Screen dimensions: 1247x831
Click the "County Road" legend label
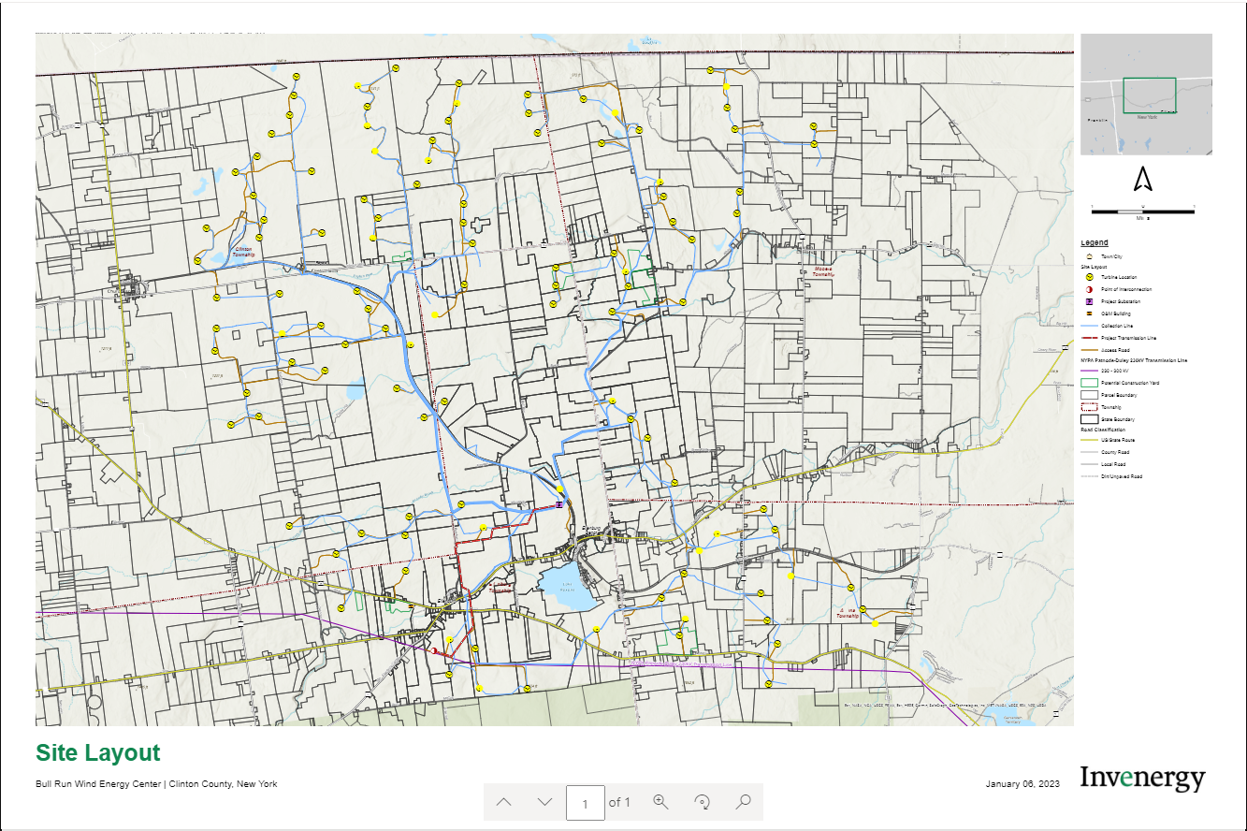pyautogui.click(x=1114, y=452)
